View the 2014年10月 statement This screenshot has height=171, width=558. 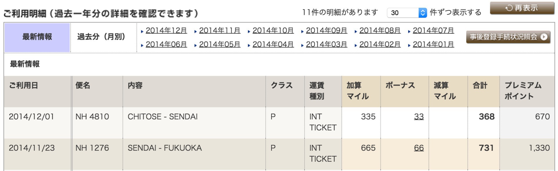(x=273, y=30)
